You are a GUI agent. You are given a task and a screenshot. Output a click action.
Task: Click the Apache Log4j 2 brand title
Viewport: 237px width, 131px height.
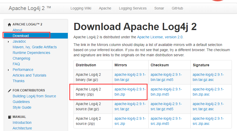point(30,8)
